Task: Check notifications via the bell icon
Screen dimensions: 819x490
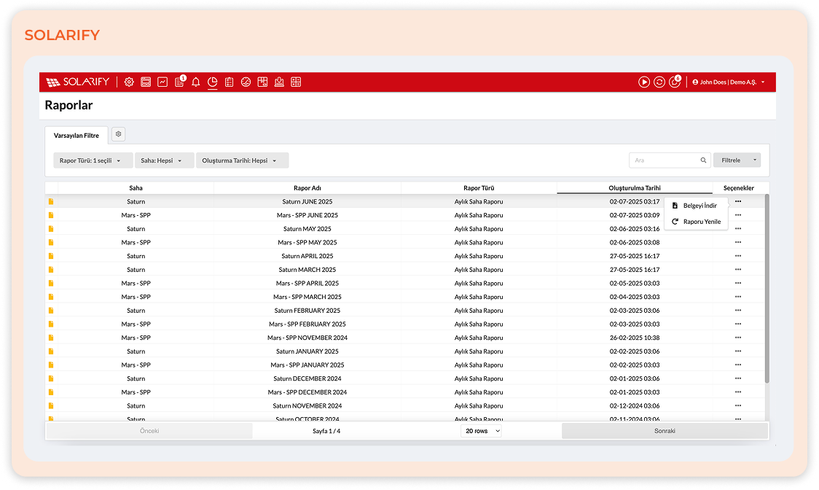Action: 195,82
